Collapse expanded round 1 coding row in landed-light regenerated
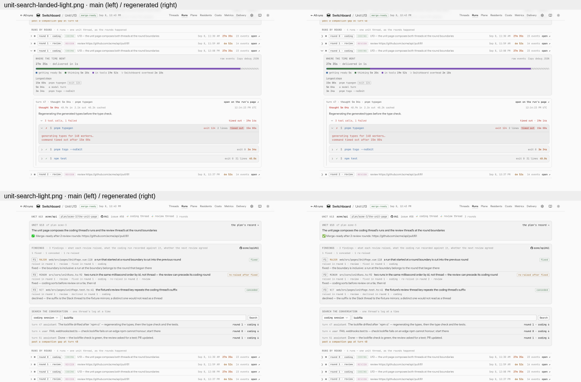Viewport: 581px width, 382px height. (x=322, y=51)
